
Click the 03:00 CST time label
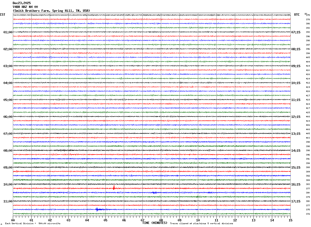click(8, 66)
